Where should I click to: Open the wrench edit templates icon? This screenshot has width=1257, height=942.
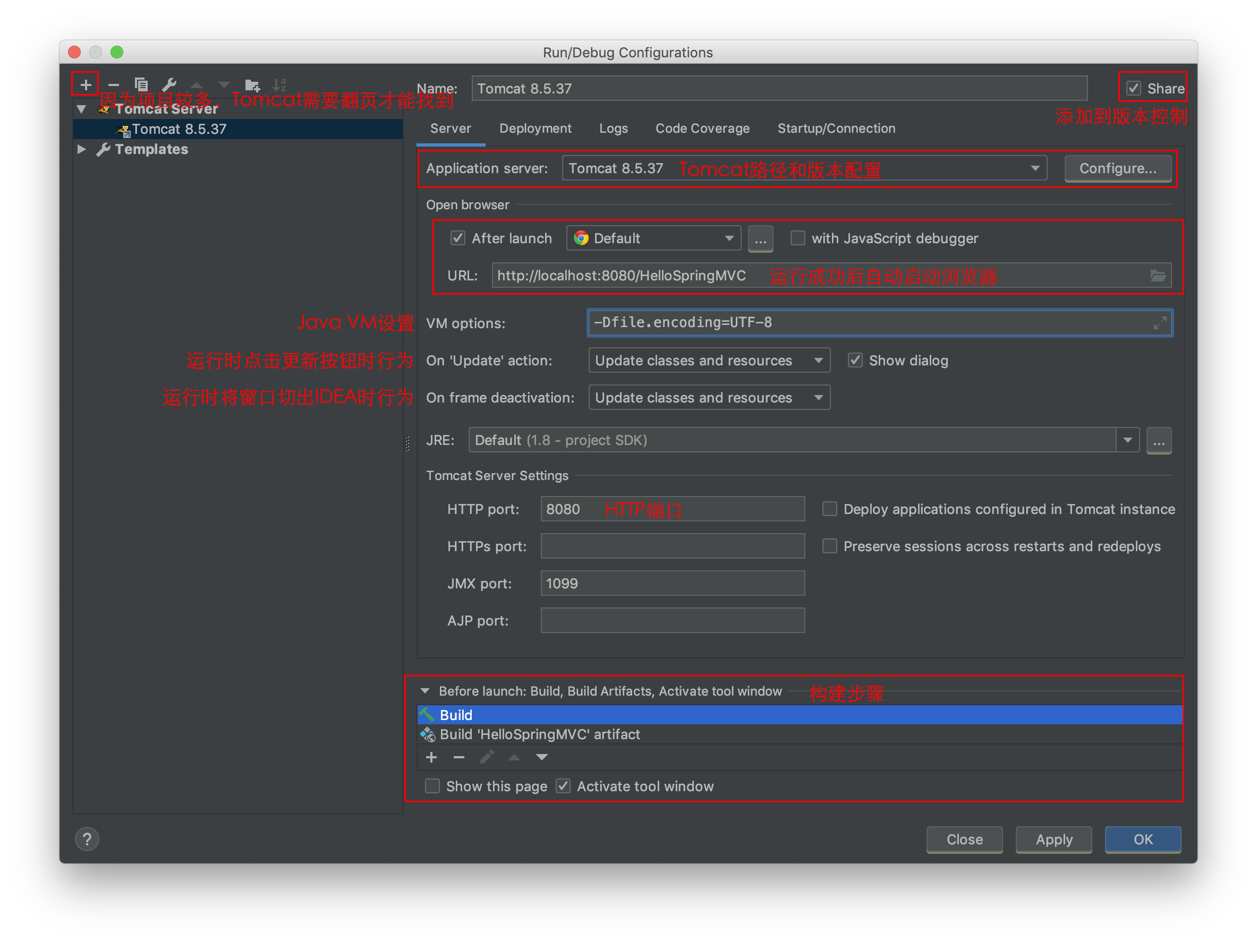pyautogui.click(x=169, y=85)
